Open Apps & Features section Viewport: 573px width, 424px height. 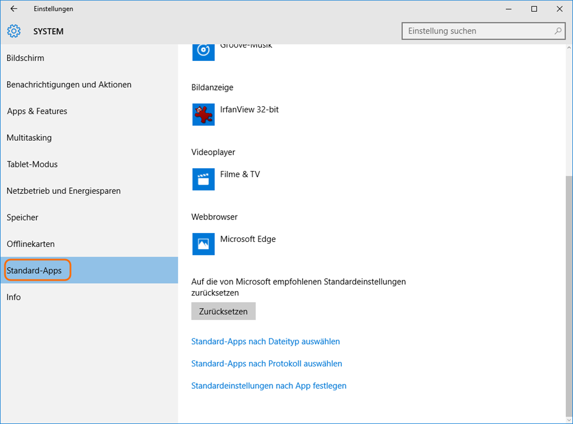[37, 111]
